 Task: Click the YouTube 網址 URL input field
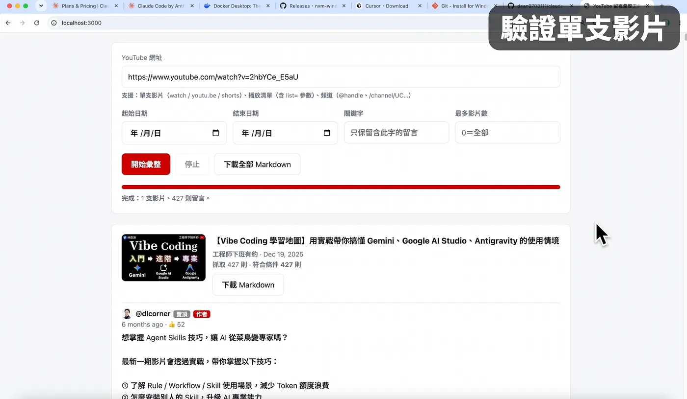pyautogui.click(x=341, y=77)
